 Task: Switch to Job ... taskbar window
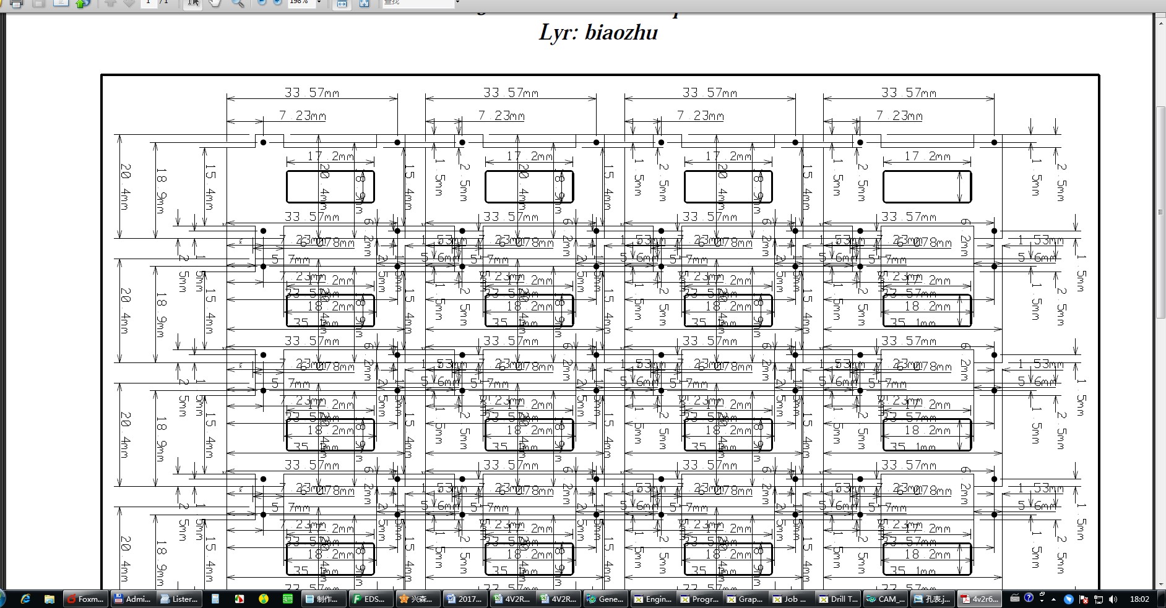coord(792,599)
